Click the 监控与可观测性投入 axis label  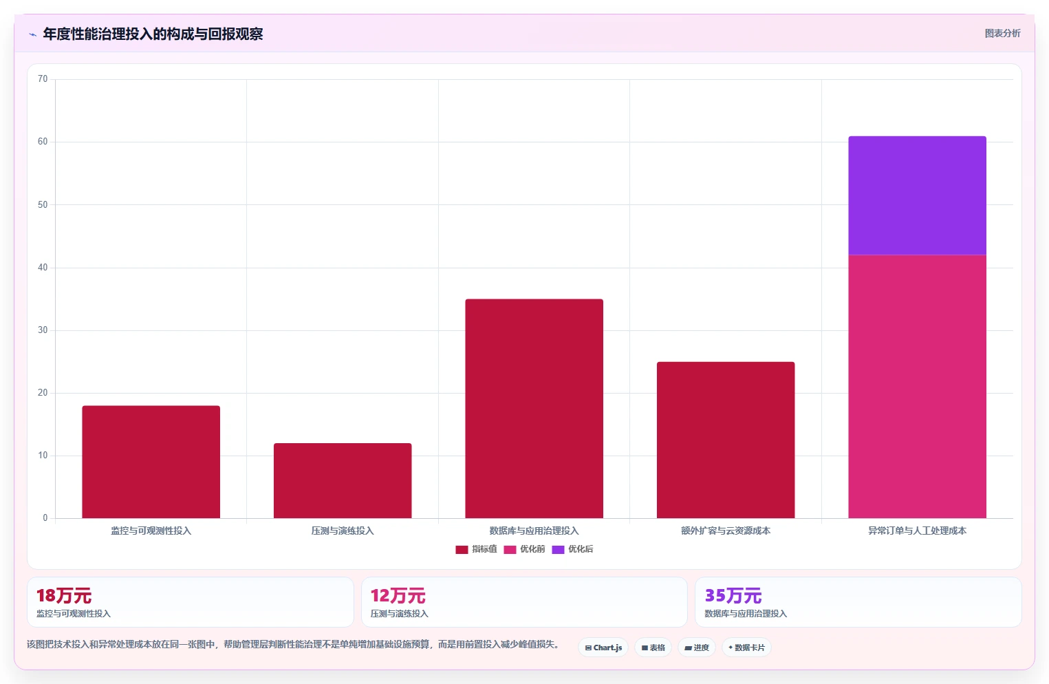tap(151, 531)
